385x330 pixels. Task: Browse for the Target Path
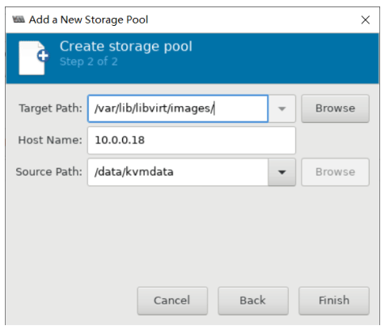pos(335,108)
